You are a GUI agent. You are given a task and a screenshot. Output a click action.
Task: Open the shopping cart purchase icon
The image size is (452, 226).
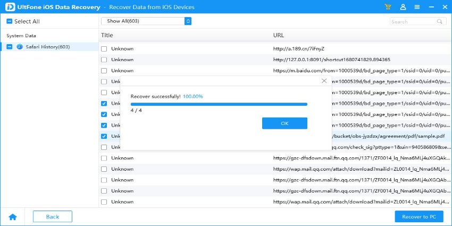(388, 7)
